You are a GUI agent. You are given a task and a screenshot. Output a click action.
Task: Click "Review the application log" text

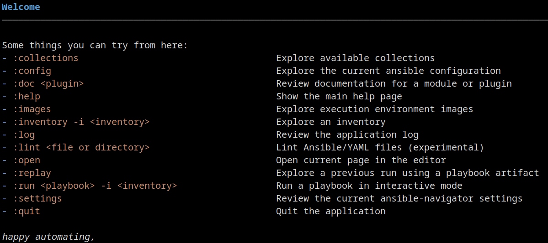[347, 134]
